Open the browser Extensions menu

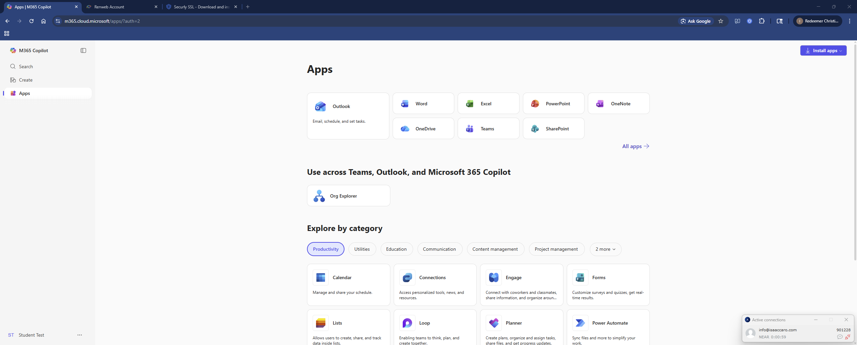[x=762, y=21]
